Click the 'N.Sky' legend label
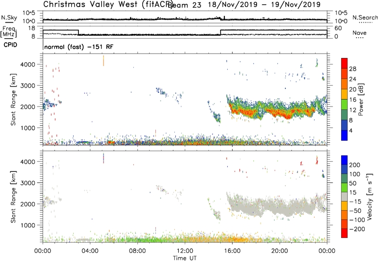 tap(9, 17)
